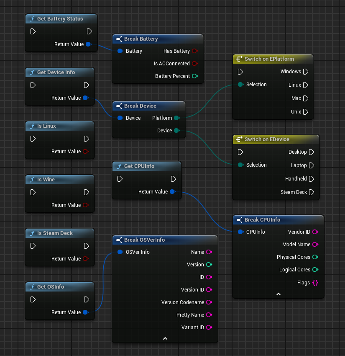Click the Physical Cores integer output pin
Viewport: 345px width, 356px height.
[315, 257]
